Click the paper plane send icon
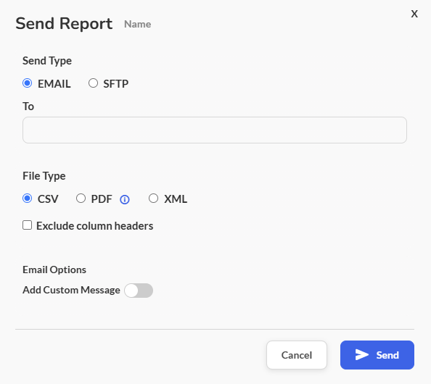This screenshot has height=384, width=431. click(361, 354)
